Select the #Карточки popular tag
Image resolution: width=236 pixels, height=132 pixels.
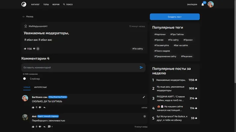[160, 34]
